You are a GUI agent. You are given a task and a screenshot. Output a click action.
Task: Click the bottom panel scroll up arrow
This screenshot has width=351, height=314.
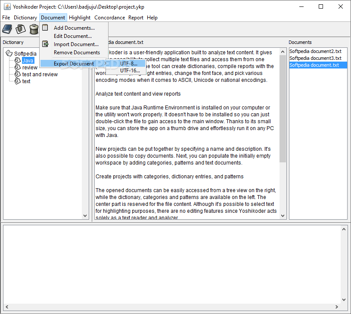(344, 229)
